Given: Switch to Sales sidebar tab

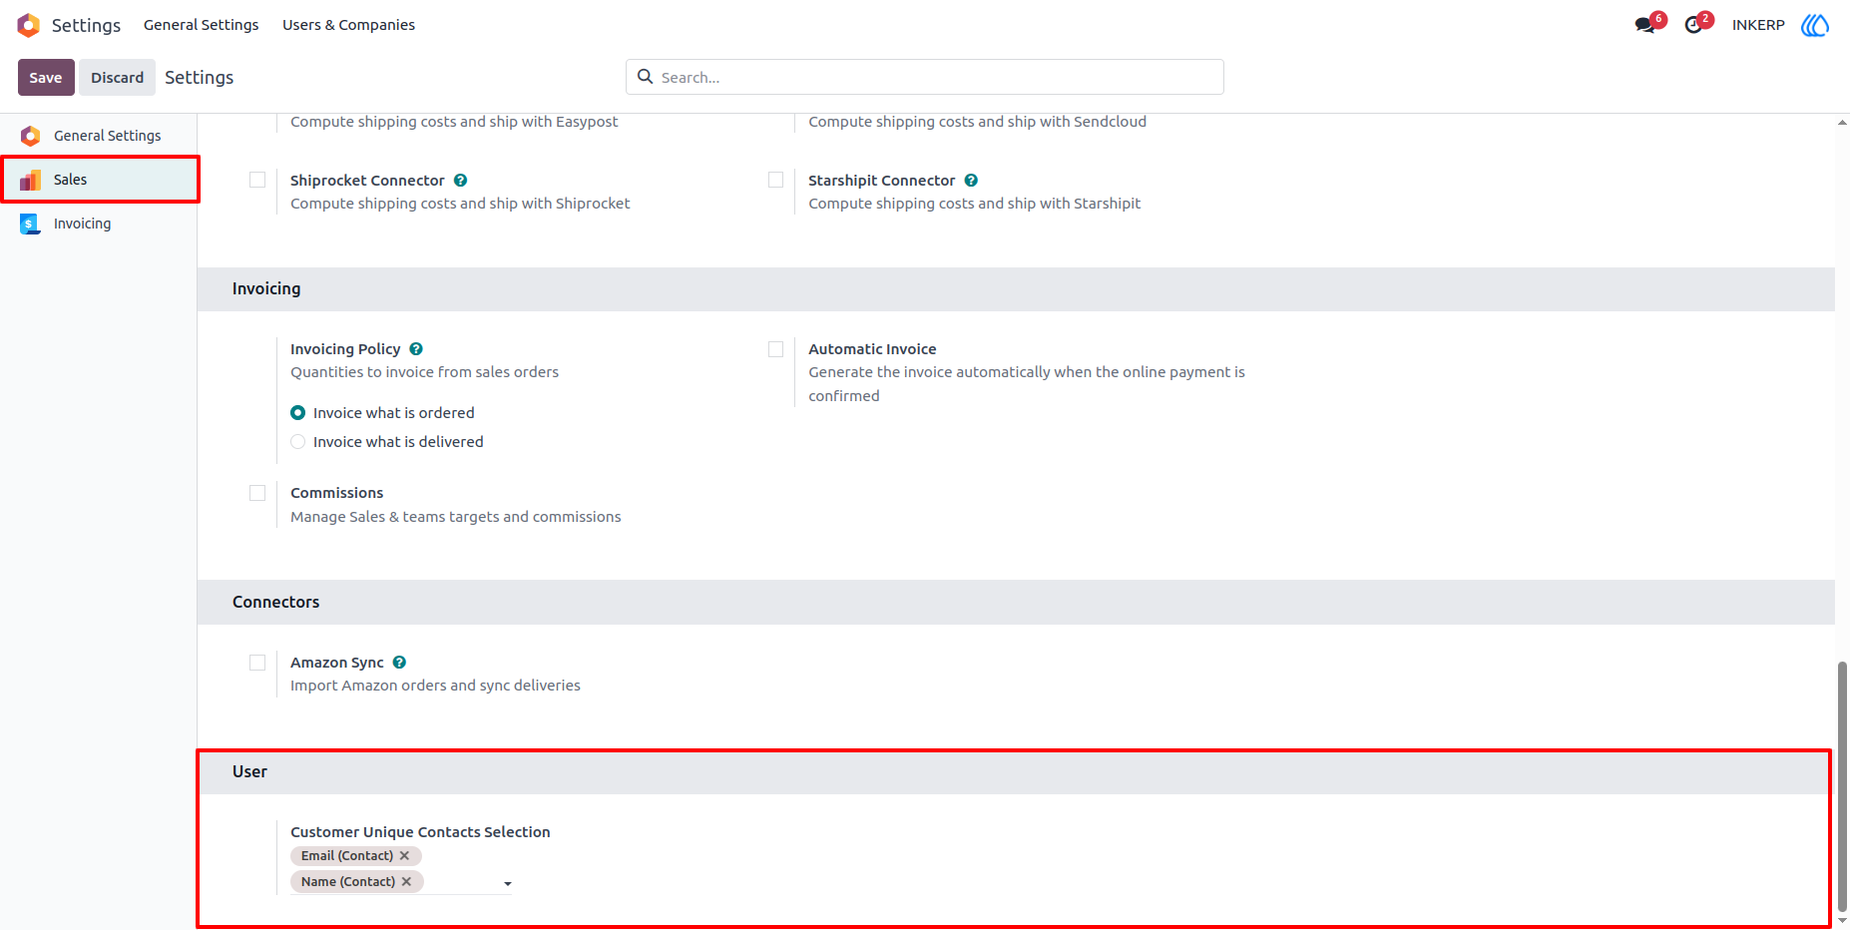Looking at the screenshot, I should 99,180.
